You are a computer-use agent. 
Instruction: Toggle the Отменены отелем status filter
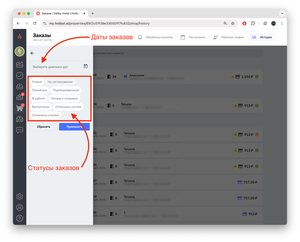pos(45,115)
